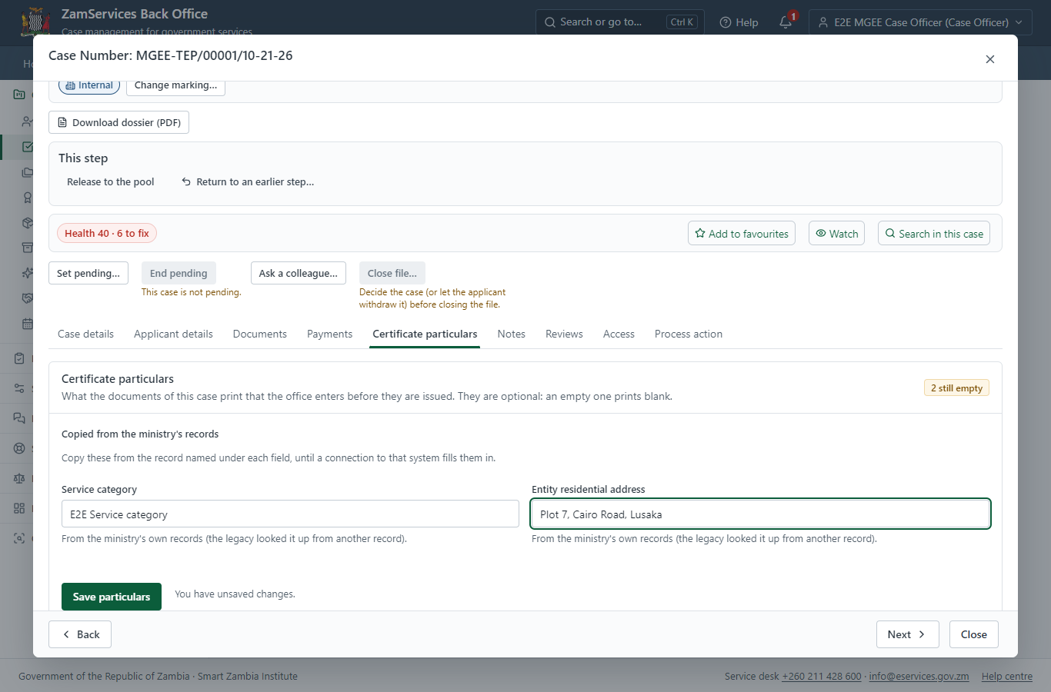This screenshot has width=1051, height=692.
Task: Click the Case Number MGEE-TEP/00001/10-21-26 title
Action: [x=170, y=55]
